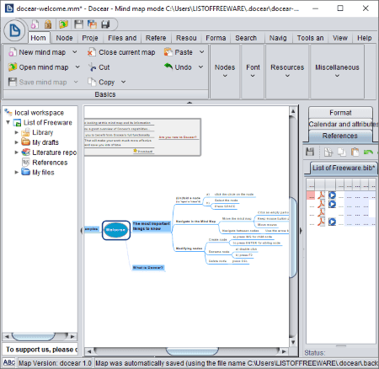The width and height of the screenshot is (379, 369).
Task: Switch to the Node ribbon tab
Action: tap(64, 38)
